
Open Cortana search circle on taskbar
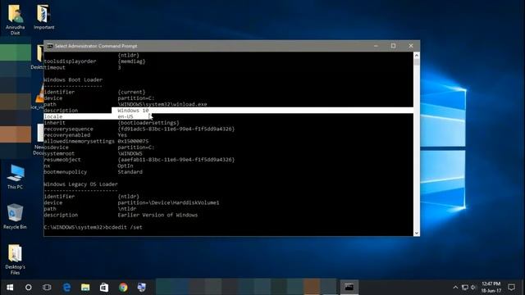pyautogui.click(x=29, y=288)
